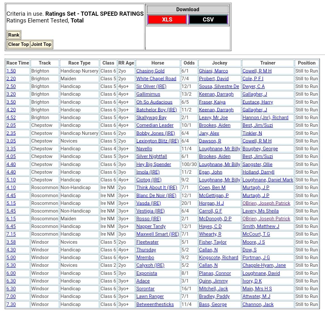Open horse Chasing Gold's page

click(x=150, y=71)
